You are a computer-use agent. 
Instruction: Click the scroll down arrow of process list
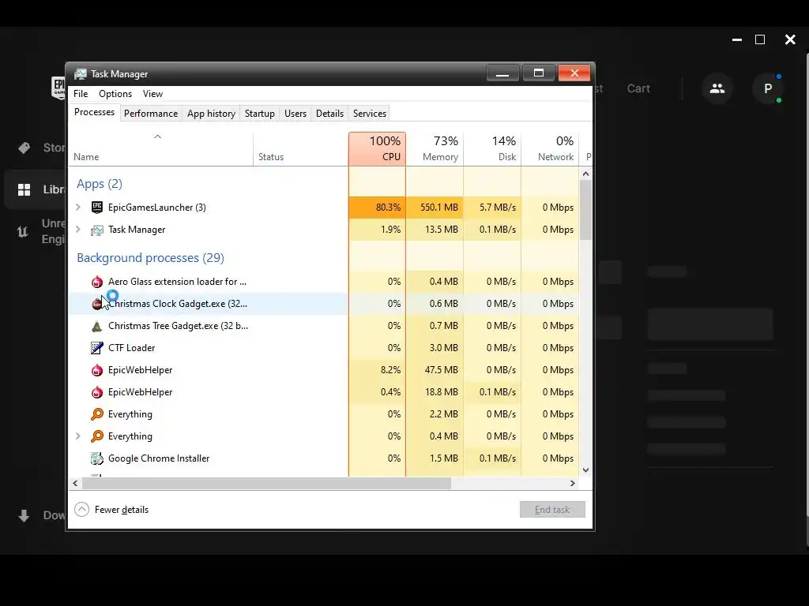pos(585,470)
